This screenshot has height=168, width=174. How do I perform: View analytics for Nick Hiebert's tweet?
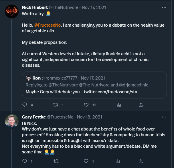tap(119, 105)
